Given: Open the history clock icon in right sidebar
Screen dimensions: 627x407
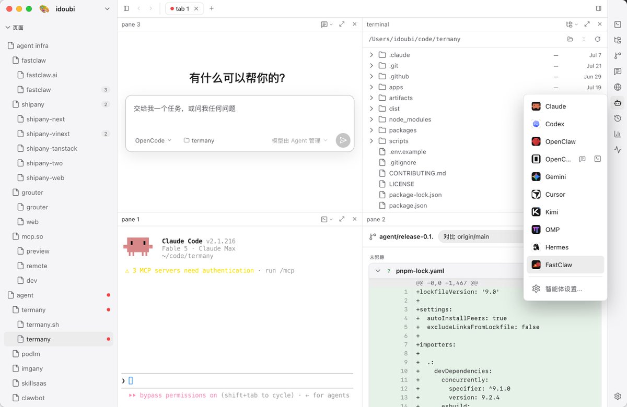Looking at the screenshot, I should (x=618, y=118).
